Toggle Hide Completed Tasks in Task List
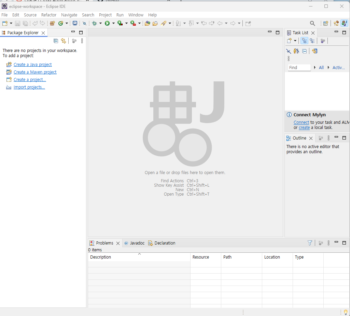 tap(289, 51)
